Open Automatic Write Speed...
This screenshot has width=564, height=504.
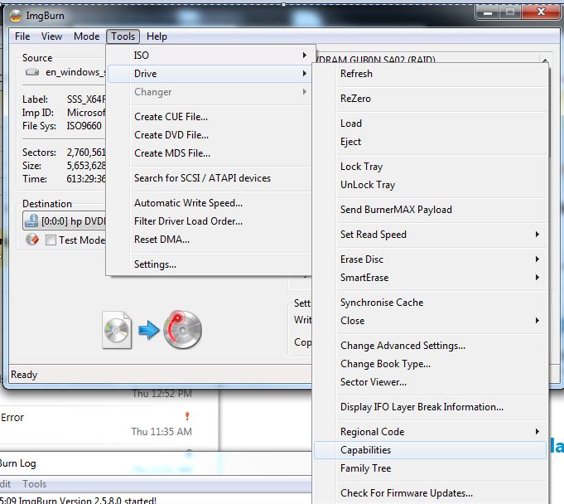click(210, 203)
